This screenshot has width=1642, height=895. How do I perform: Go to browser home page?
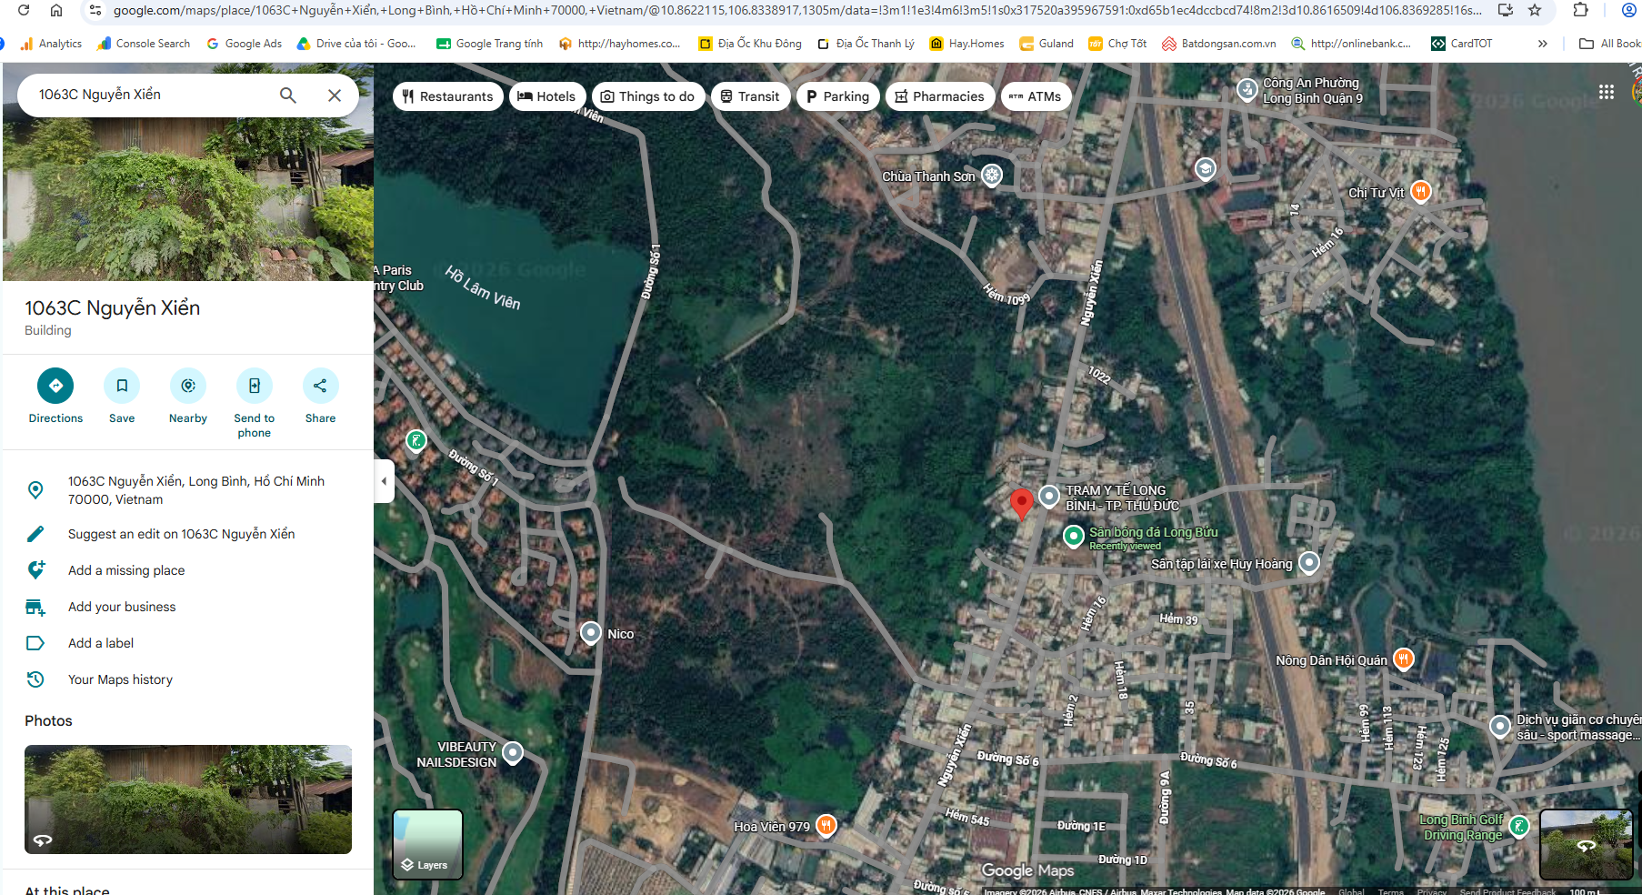[x=56, y=10]
